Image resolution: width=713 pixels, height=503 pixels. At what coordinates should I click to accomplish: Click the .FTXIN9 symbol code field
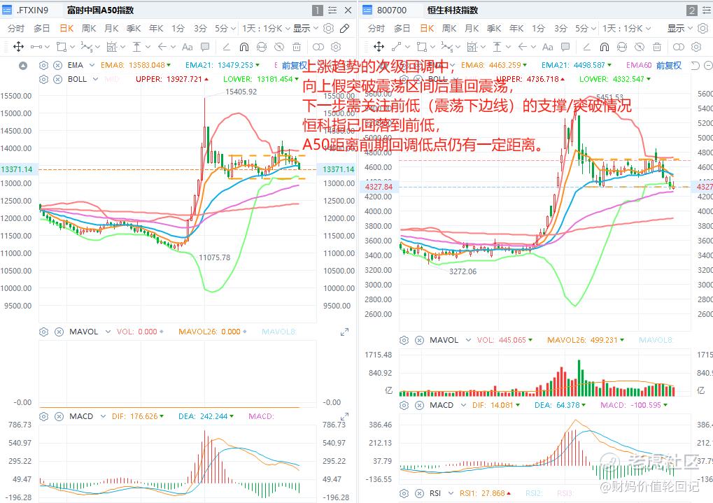32,10
